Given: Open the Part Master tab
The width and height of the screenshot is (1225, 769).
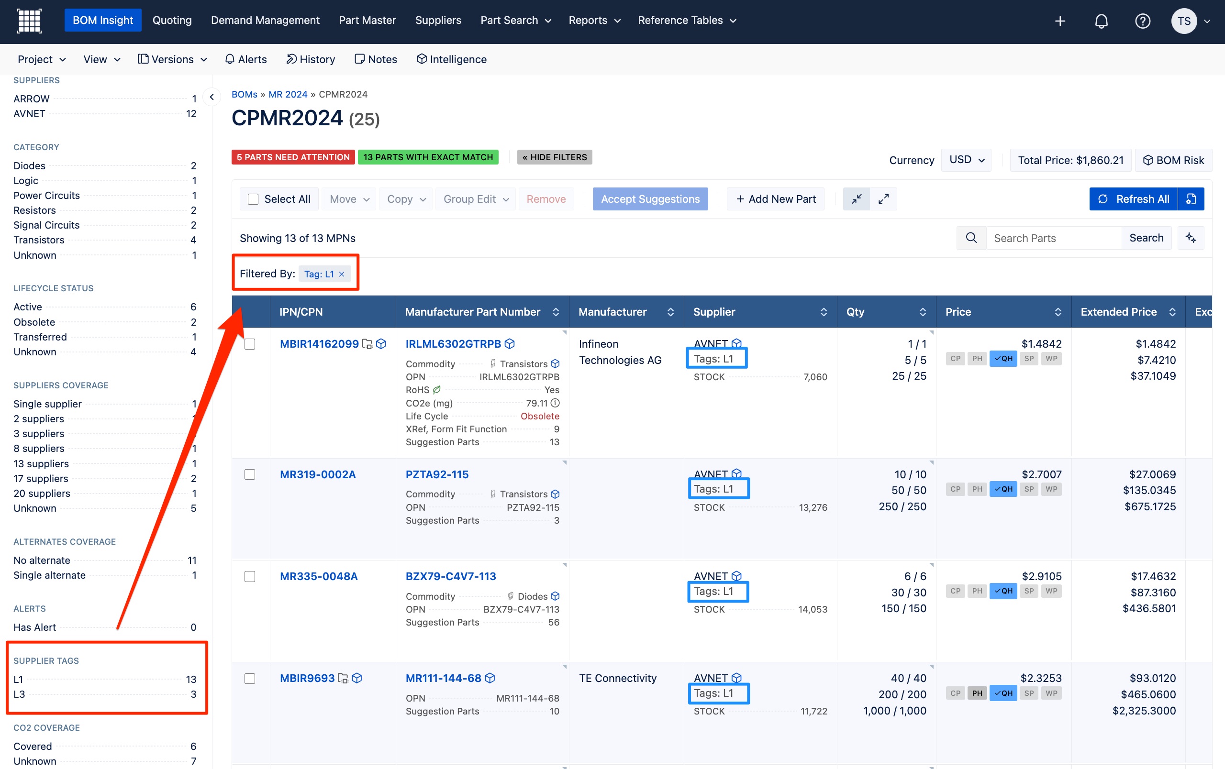Looking at the screenshot, I should click(367, 21).
